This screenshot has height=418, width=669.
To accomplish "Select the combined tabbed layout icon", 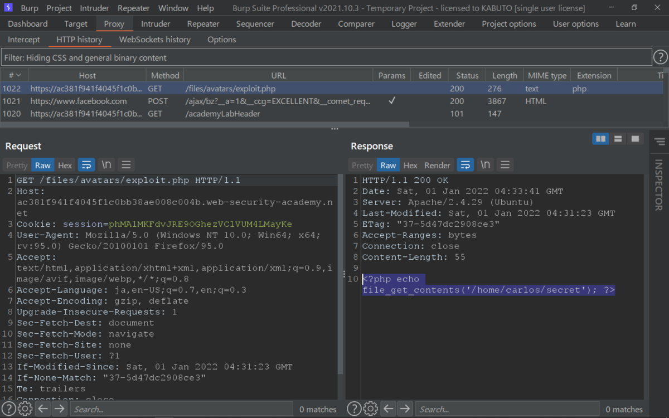I will [x=634, y=139].
